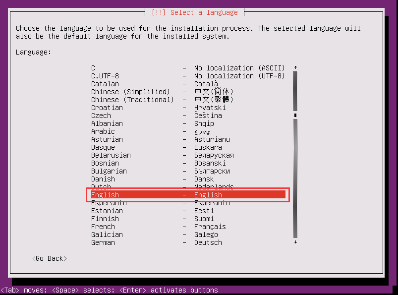398x295 pixels.
Task: Pick Chinese (Simplified) language option
Action: pos(188,92)
